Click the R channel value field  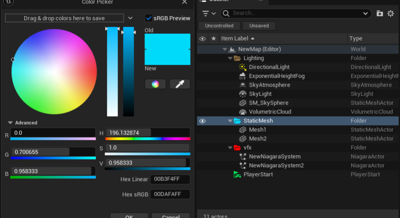pos(53,133)
